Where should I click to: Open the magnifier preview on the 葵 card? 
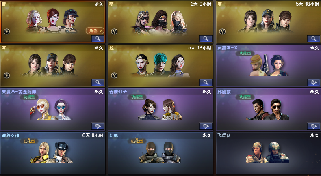[x=206, y=39]
